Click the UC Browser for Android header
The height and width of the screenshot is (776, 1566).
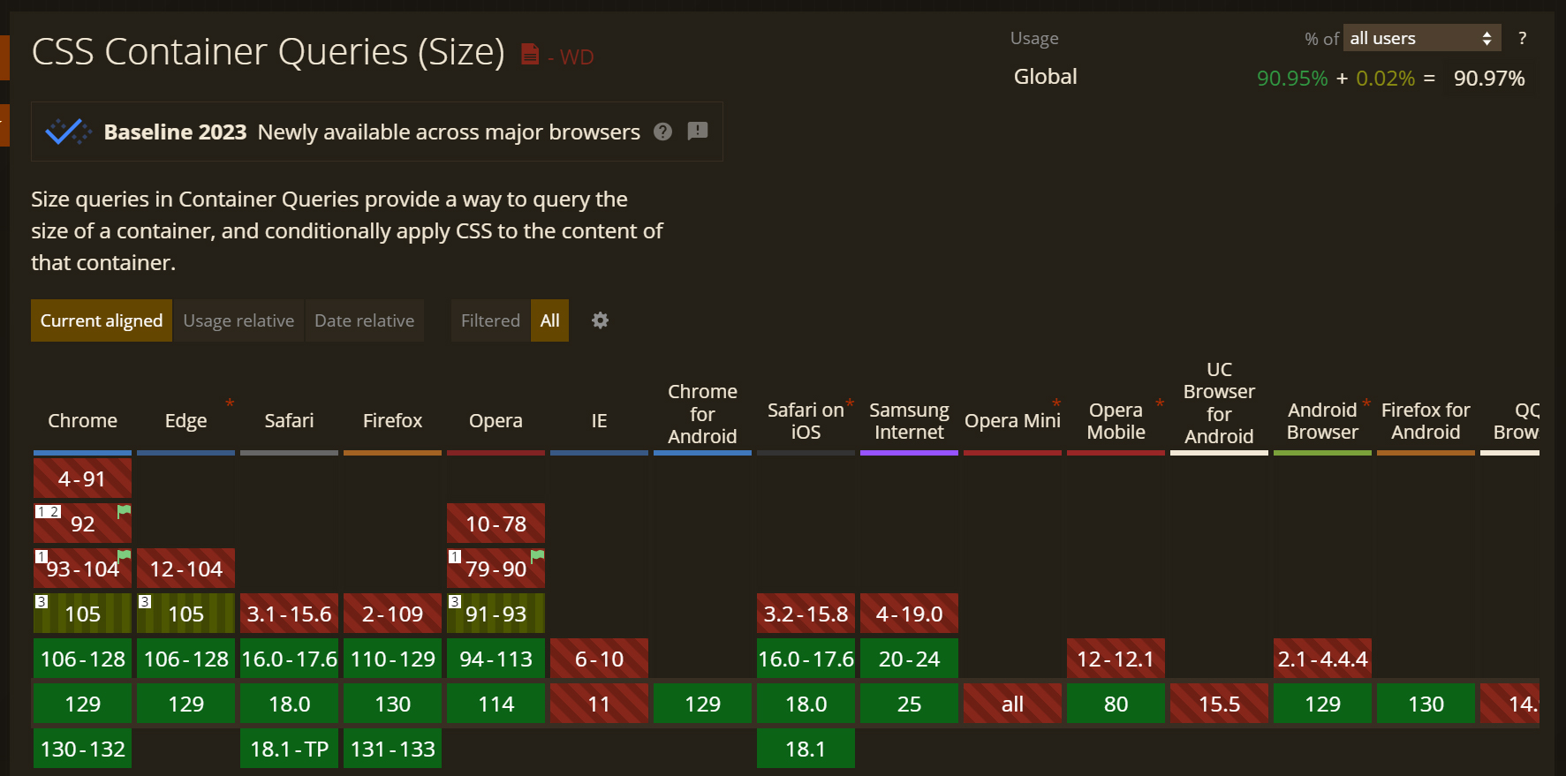click(1219, 403)
